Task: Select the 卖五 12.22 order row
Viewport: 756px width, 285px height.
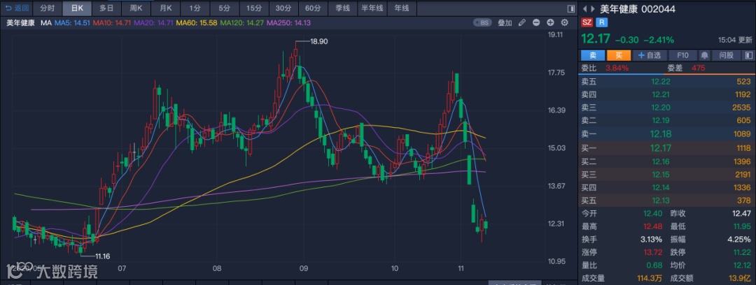Action: 667,82
